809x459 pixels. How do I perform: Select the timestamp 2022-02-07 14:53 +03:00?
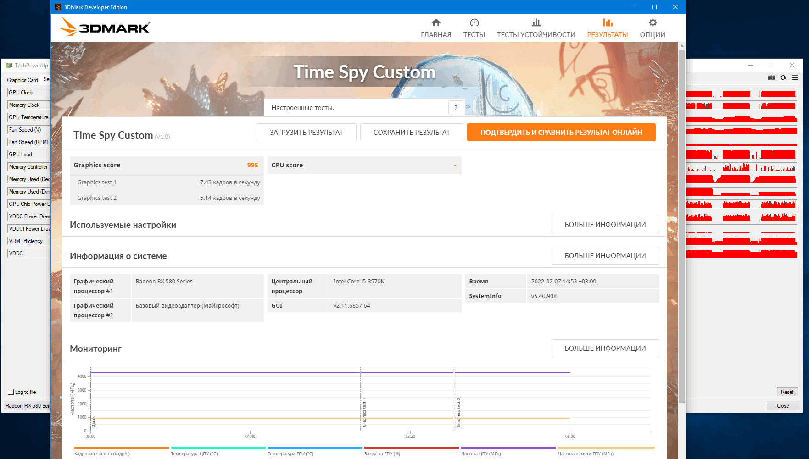pyautogui.click(x=564, y=282)
